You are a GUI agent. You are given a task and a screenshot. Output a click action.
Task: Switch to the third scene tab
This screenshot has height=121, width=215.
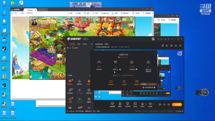pos(85,44)
